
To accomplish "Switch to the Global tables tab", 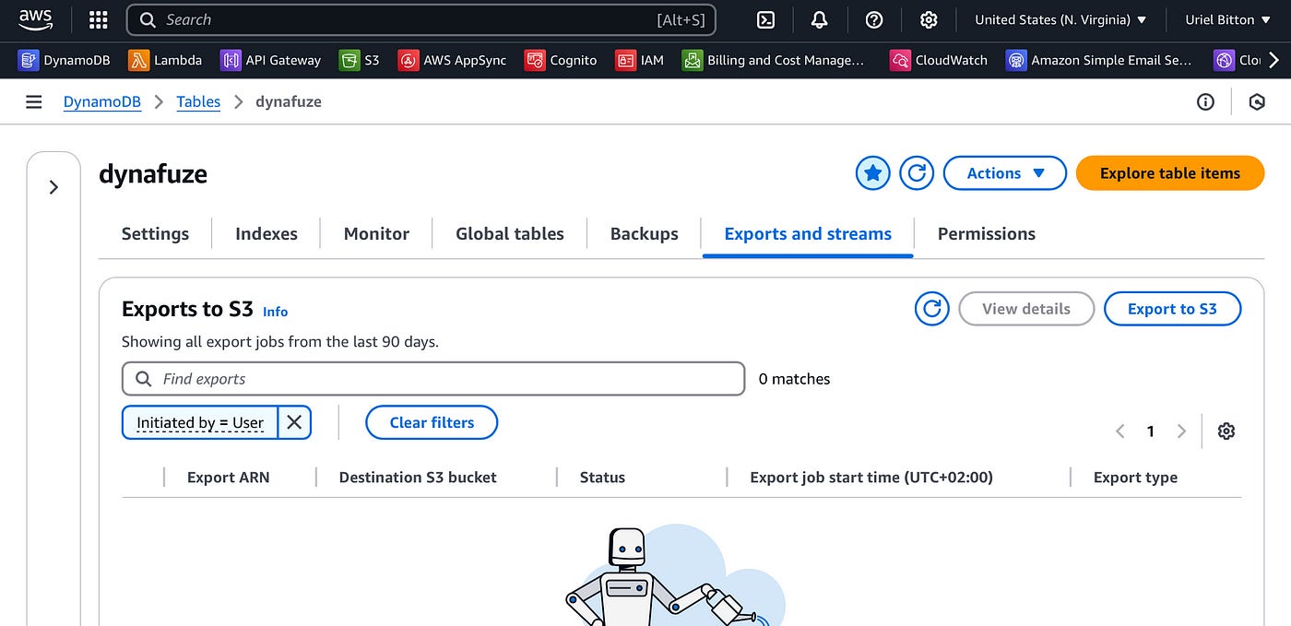I will (510, 233).
